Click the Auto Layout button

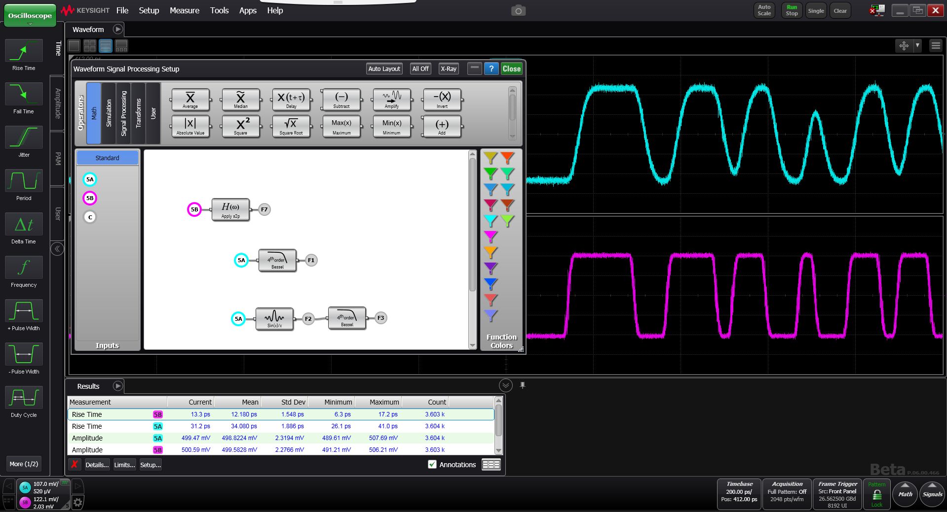tap(384, 69)
